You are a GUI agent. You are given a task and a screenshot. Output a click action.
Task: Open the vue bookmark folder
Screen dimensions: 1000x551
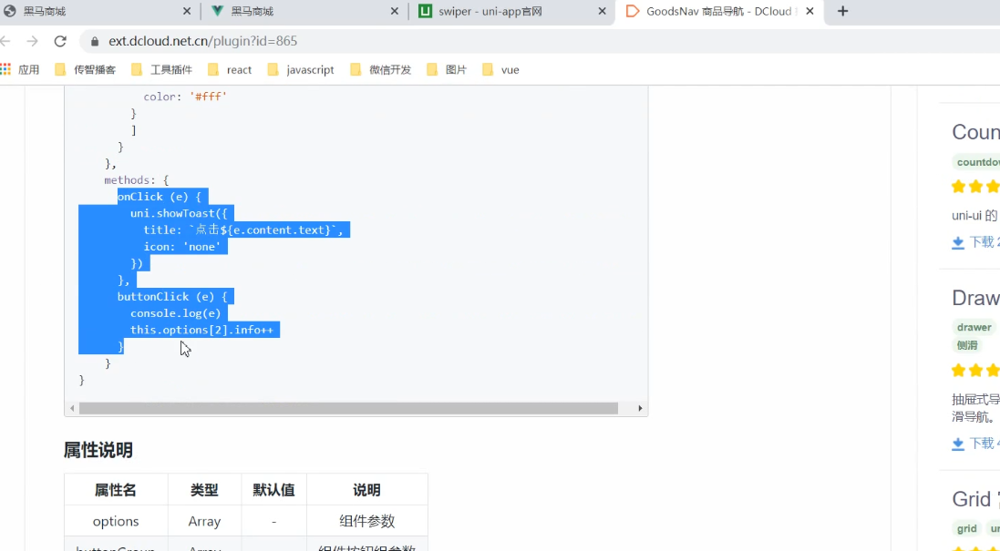[x=500, y=69]
